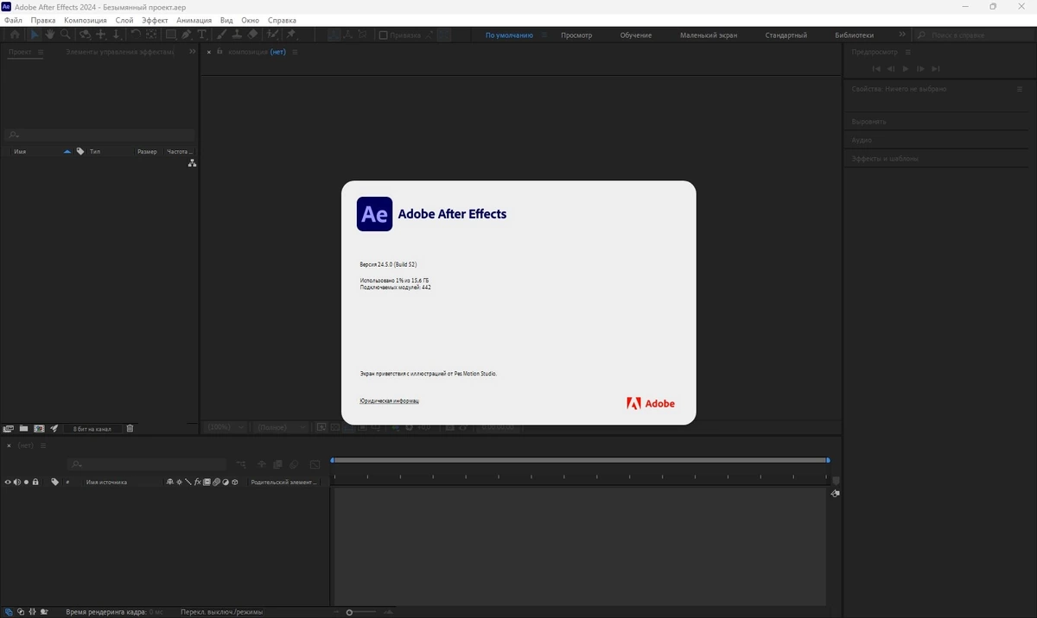Click the timeline time navigator bar
The height and width of the screenshot is (618, 1037).
580,460
